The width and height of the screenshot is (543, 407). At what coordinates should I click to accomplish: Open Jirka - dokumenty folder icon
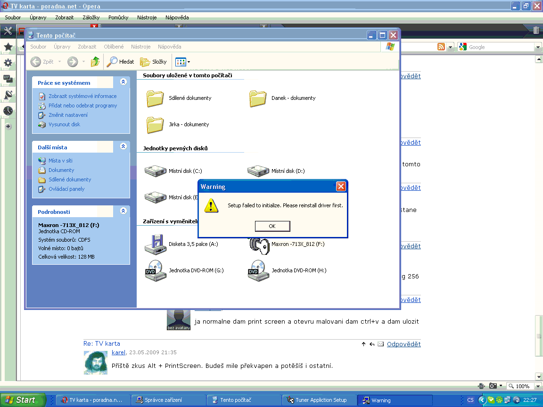point(155,124)
